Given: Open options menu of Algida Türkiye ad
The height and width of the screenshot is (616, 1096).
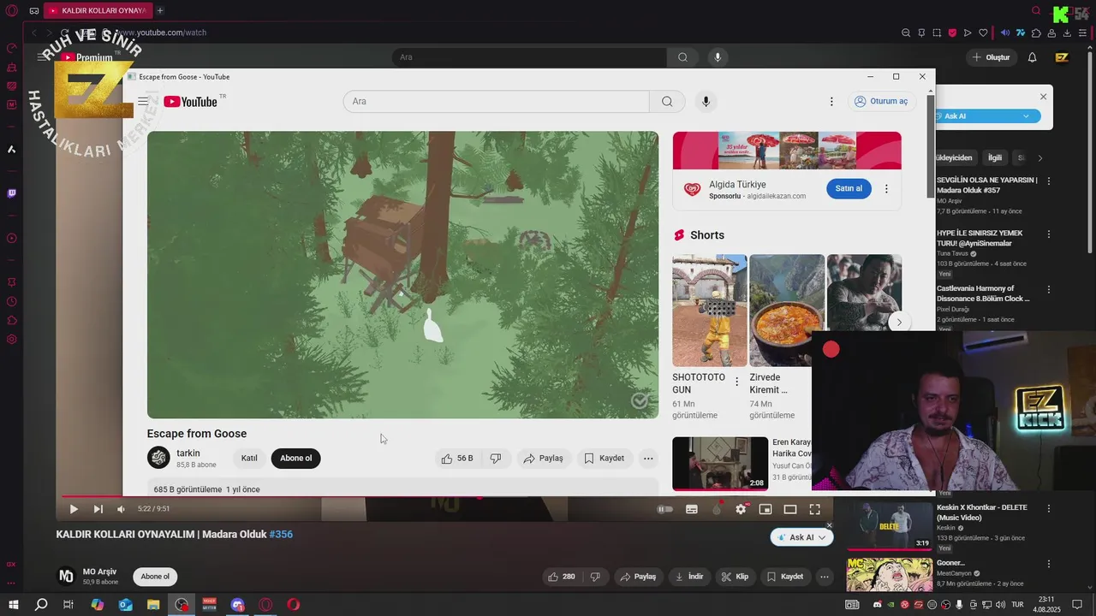Looking at the screenshot, I should [886, 189].
